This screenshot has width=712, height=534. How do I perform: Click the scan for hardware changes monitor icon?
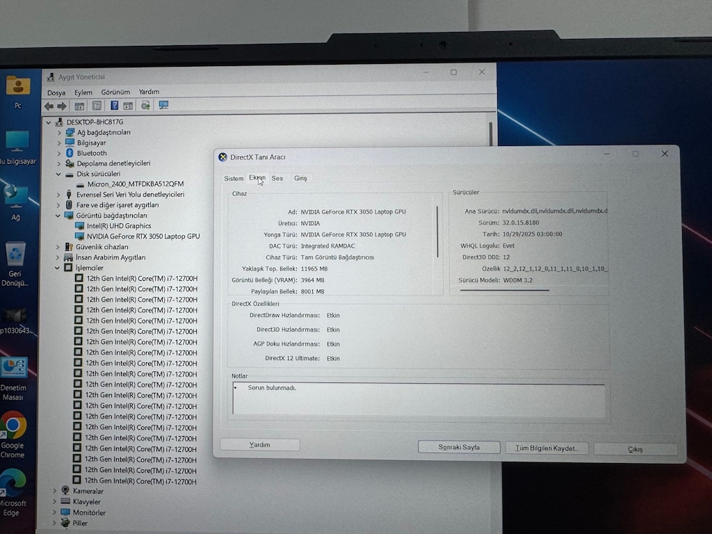(163, 106)
